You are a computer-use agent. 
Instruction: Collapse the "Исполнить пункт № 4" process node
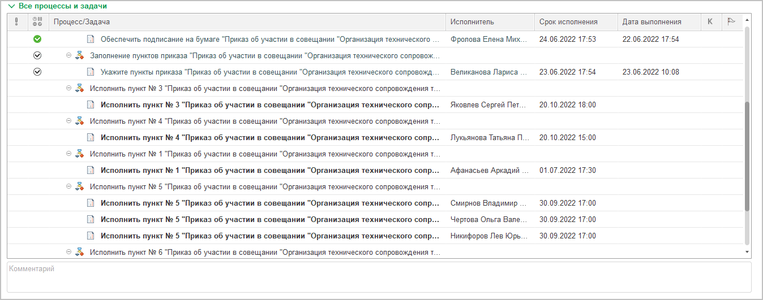pos(69,121)
